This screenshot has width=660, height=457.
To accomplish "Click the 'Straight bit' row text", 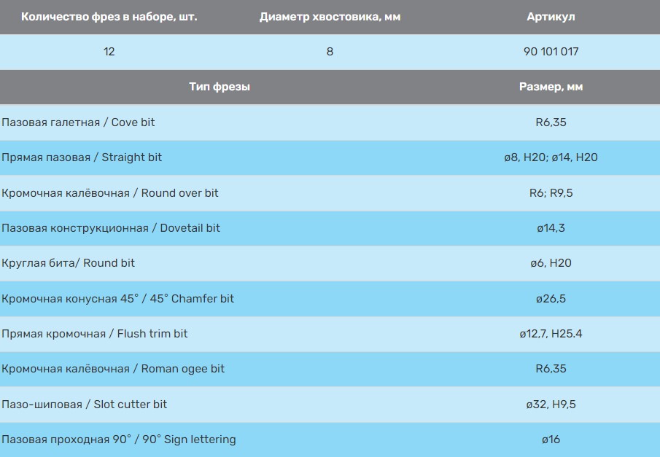I will (82, 157).
